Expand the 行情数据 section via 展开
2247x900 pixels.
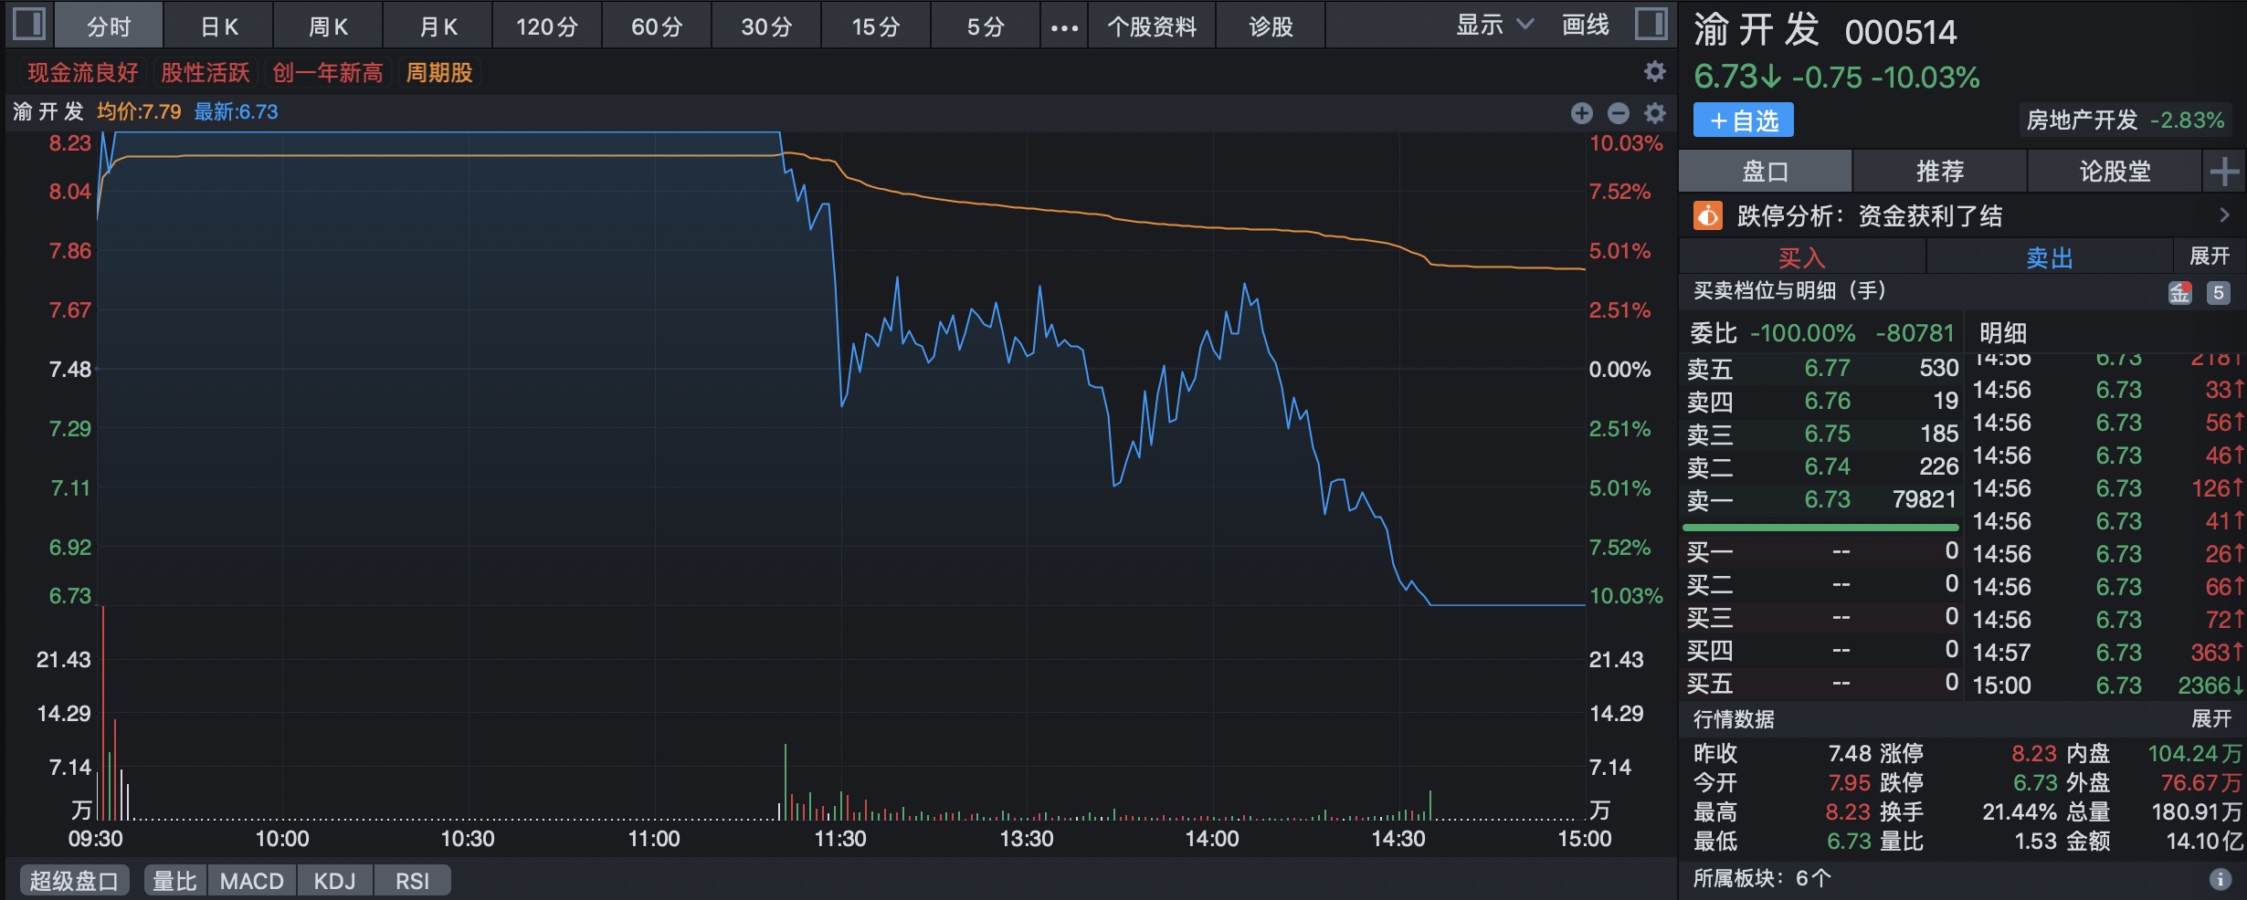tap(2210, 719)
